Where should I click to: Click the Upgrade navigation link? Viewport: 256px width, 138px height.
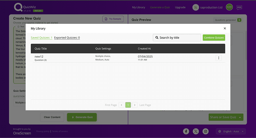point(180,7)
